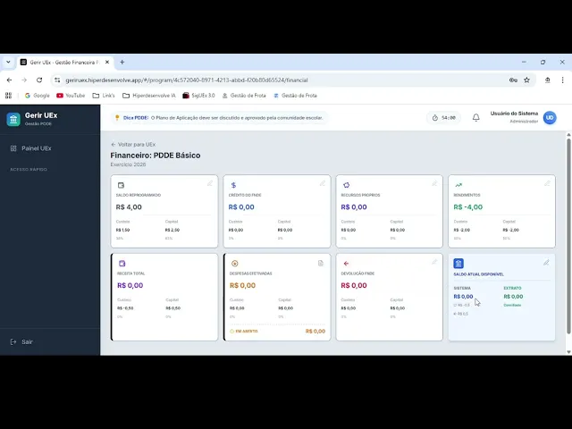Bookmark this page with the star icon
Viewport: 572px width, 429px height.
tap(526, 80)
